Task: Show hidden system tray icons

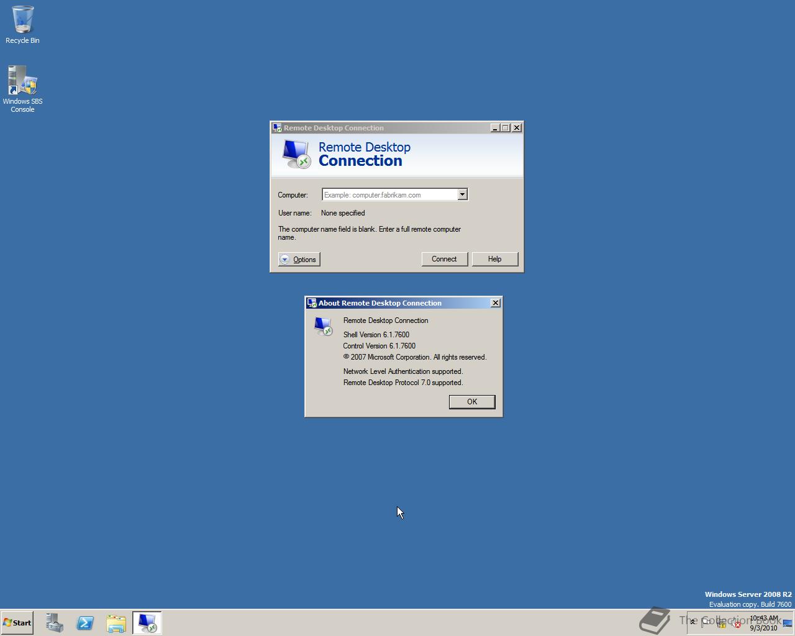Action: point(693,622)
